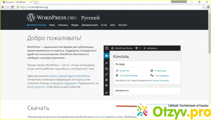
Task: Click the comments icon in the console sidebar
Action: pos(106,86)
